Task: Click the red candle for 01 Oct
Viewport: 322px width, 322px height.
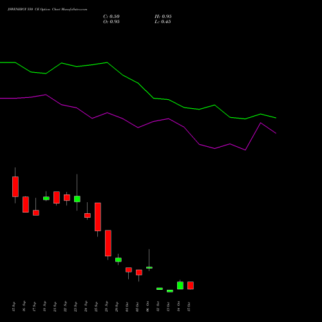Action: click(x=129, y=270)
